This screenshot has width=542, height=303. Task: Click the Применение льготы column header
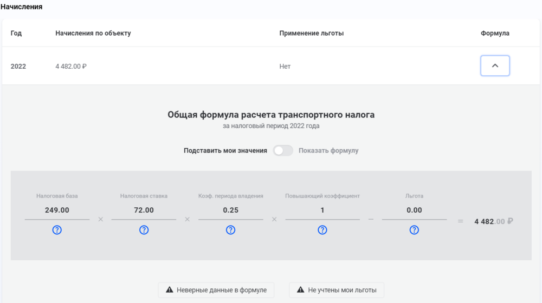coord(312,33)
